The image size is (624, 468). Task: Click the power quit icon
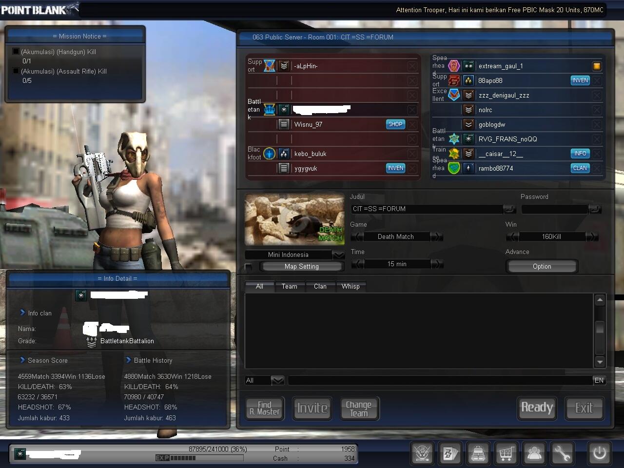click(599, 453)
